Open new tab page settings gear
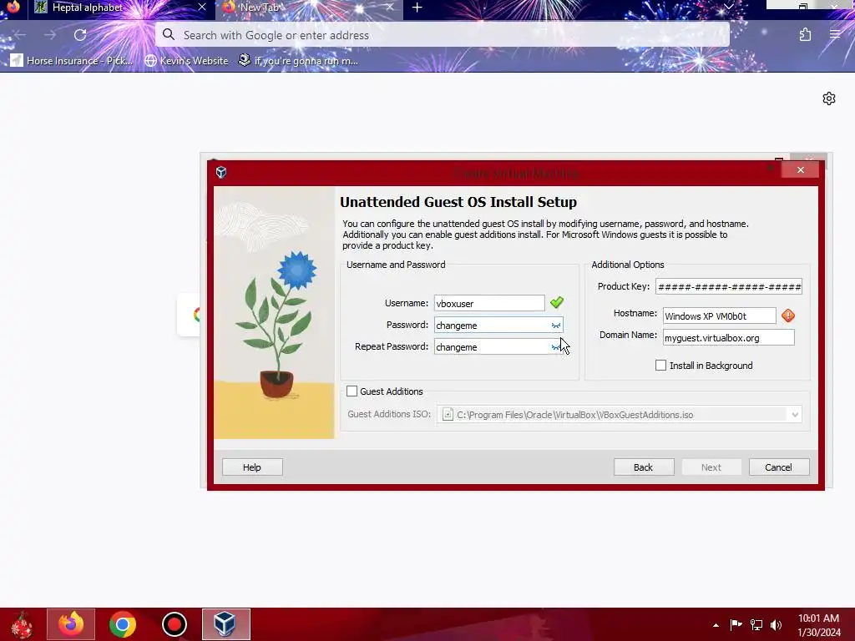Image resolution: width=855 pixels, height=641 pixels. point(829,98)
